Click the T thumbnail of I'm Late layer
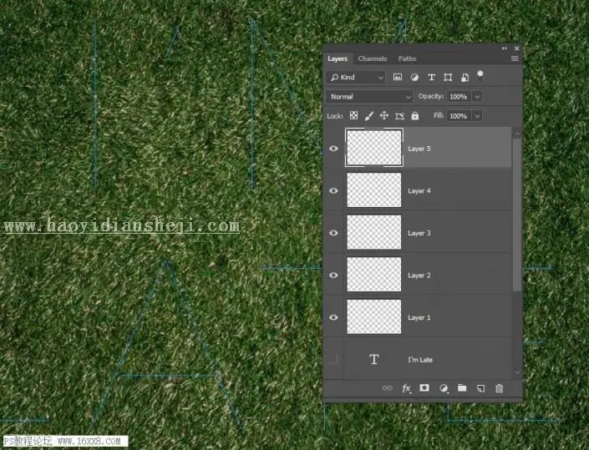Screen dimensions: 589x450 coord(374,360)
